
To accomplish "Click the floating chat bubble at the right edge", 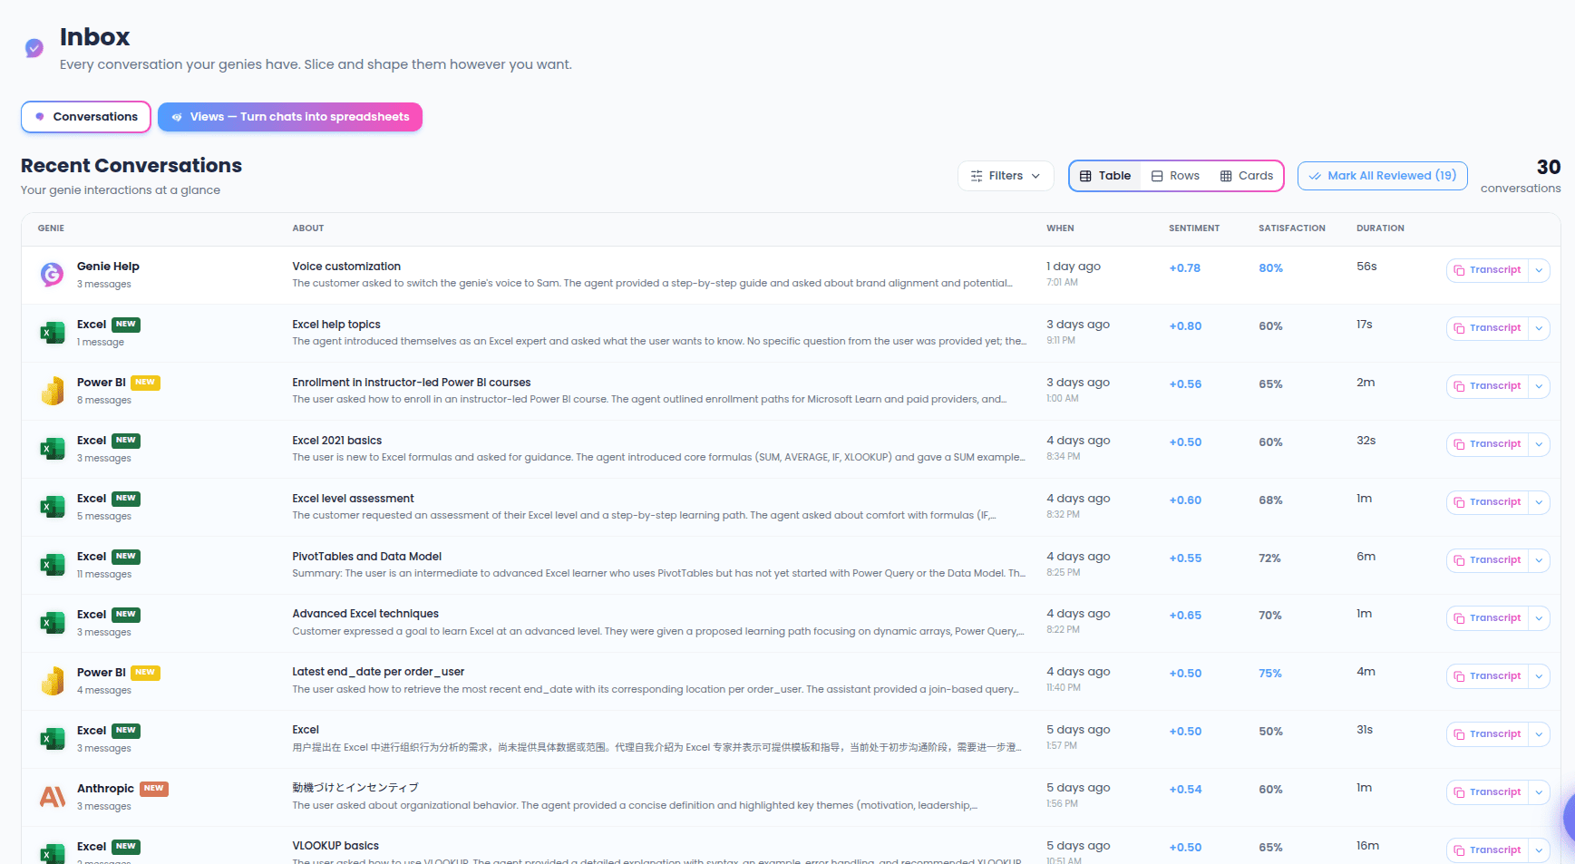I will pos(1569,819).
